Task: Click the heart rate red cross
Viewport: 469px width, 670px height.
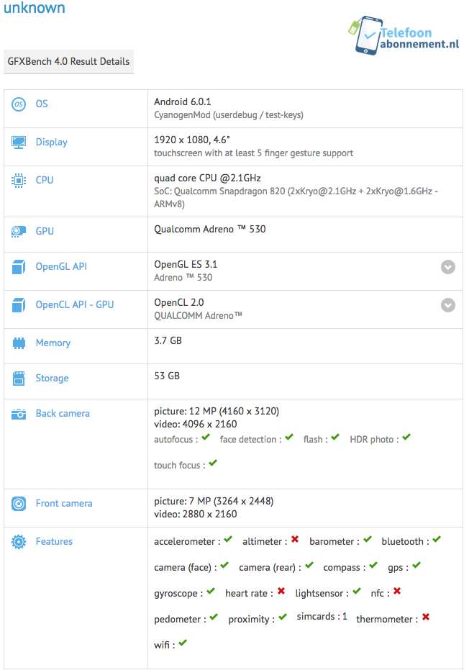Action: pos(281,591)
